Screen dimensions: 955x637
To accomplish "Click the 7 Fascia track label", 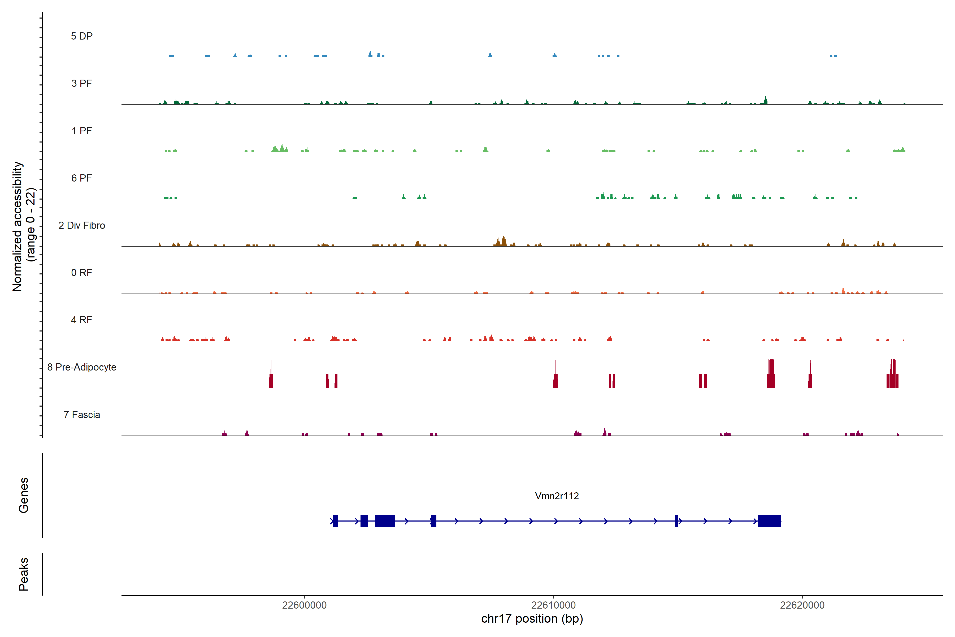I will [82, 414].
